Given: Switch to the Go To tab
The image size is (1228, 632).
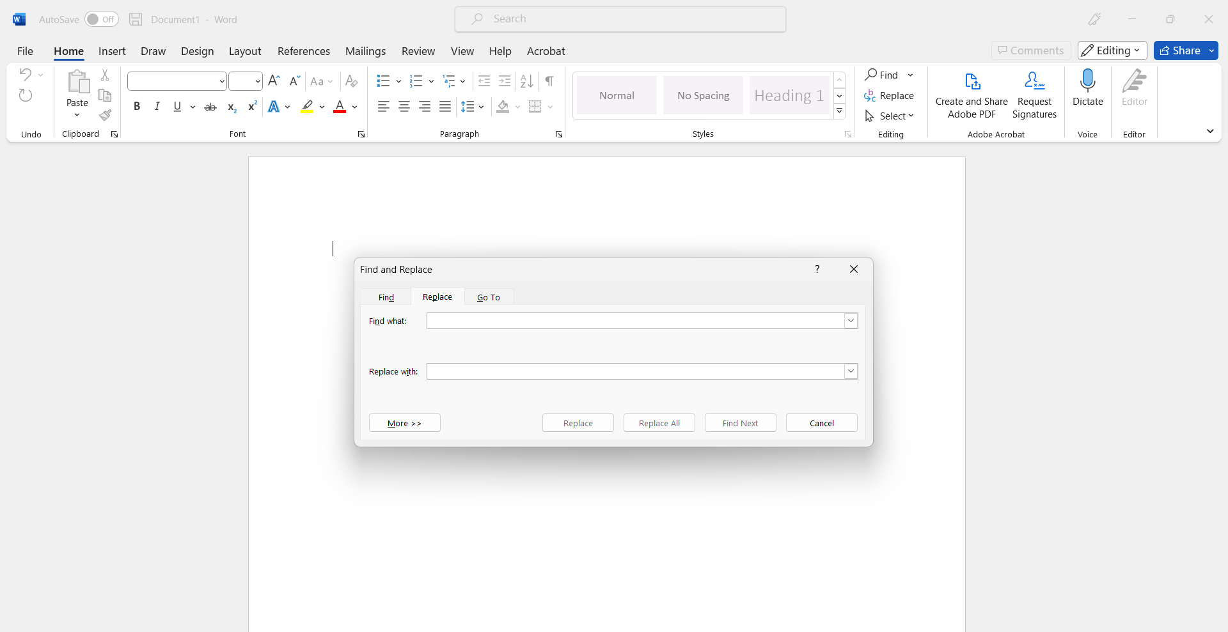Looking at the screenshot, I should pos(489,297).
